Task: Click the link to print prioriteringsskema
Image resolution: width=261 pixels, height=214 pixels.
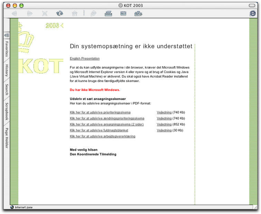Action: [100, 112]
